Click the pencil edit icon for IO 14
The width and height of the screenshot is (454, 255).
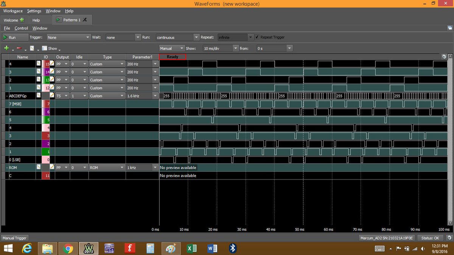[53, 72]
